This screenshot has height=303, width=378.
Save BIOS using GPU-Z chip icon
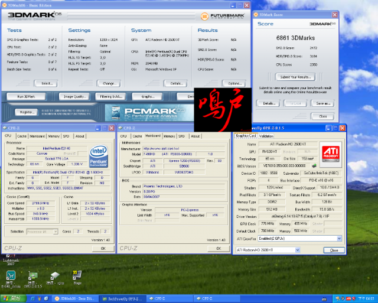coord(314,165)
